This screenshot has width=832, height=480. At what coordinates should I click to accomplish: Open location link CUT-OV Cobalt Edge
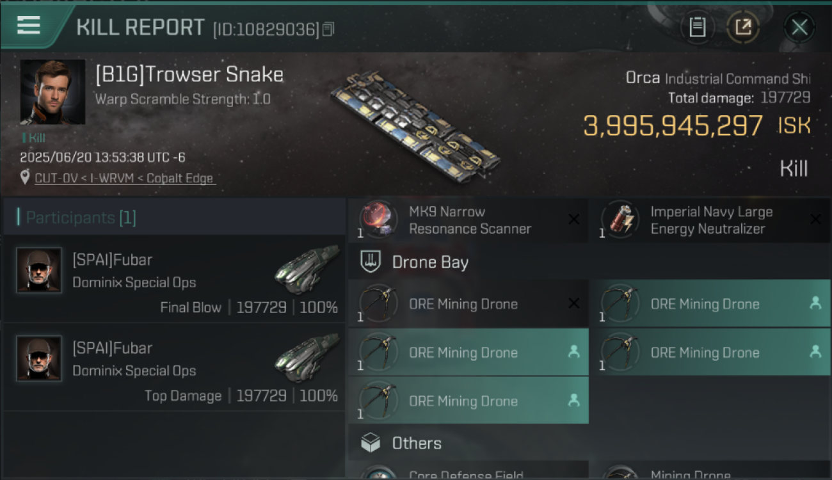[125, 179]
